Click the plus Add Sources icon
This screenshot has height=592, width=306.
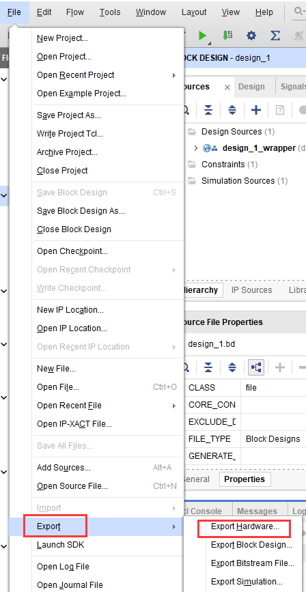pyautogui.click(x=256, y=110)
